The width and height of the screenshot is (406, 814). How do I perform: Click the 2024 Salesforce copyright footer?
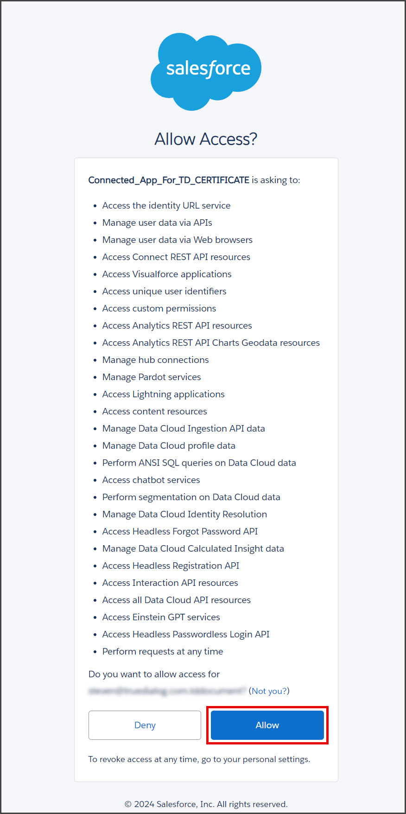pos(206,804)
